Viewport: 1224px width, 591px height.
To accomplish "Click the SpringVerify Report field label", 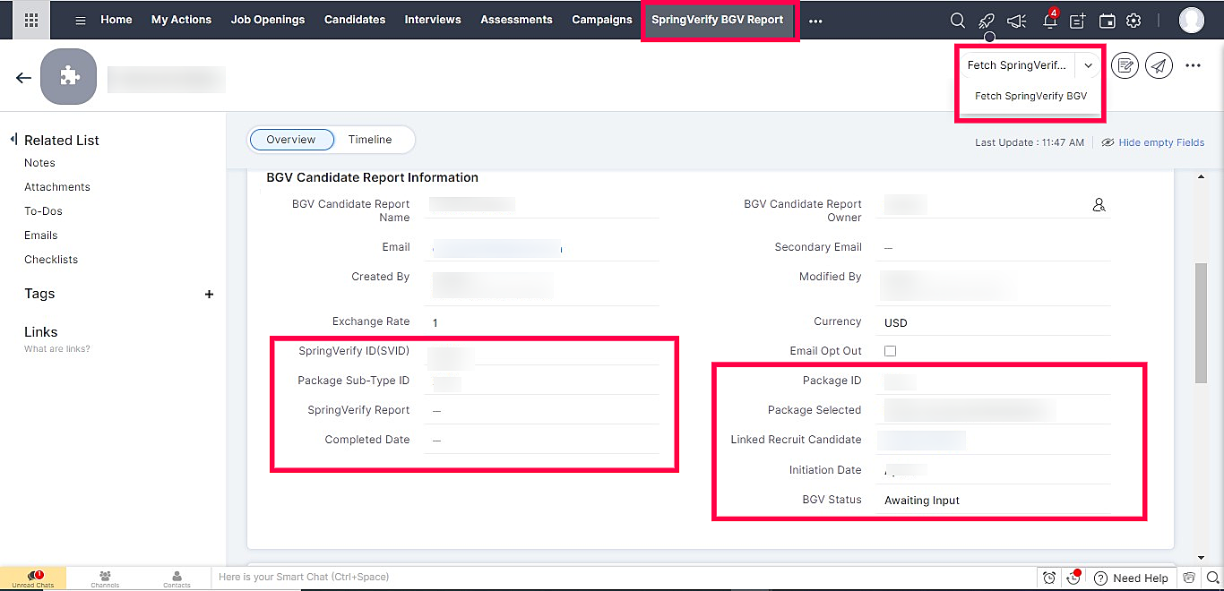I will coord(358,410).
